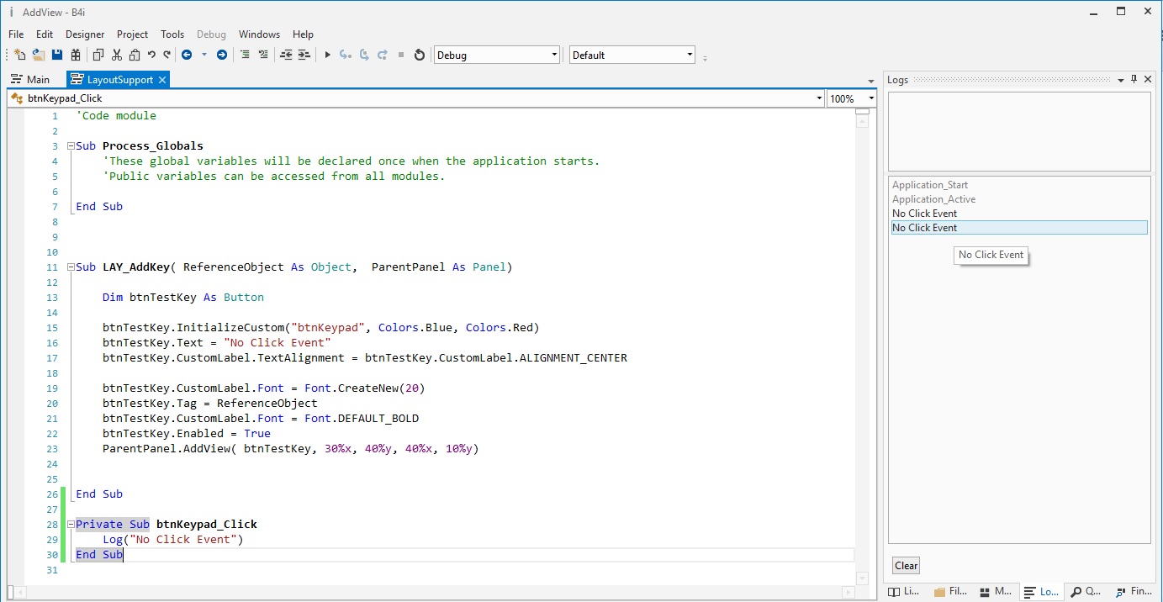The height and width of the screenshot is (602, 1163).
Task: Click the Save file icon in toolbar
Action: point(57,55)
